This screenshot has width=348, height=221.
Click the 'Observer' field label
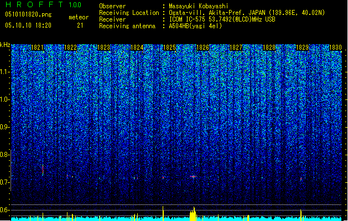point(112,6)
